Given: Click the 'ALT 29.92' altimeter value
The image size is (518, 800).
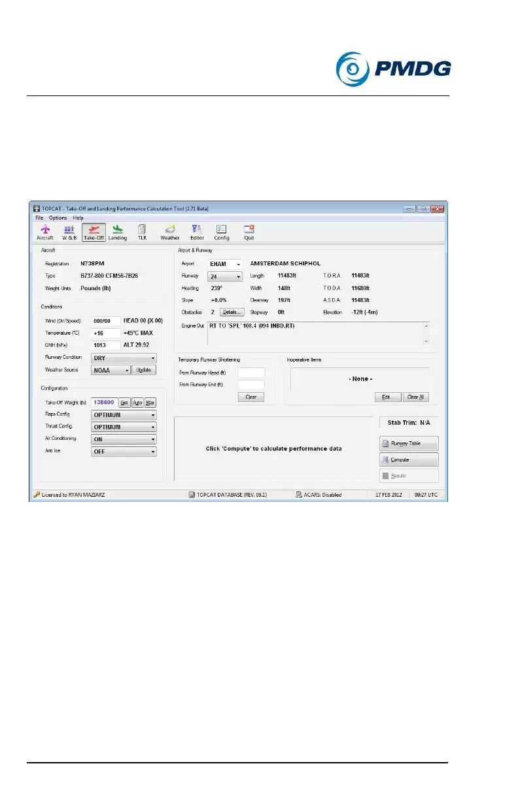Looking at the screenshot, I should coord(137,345).
